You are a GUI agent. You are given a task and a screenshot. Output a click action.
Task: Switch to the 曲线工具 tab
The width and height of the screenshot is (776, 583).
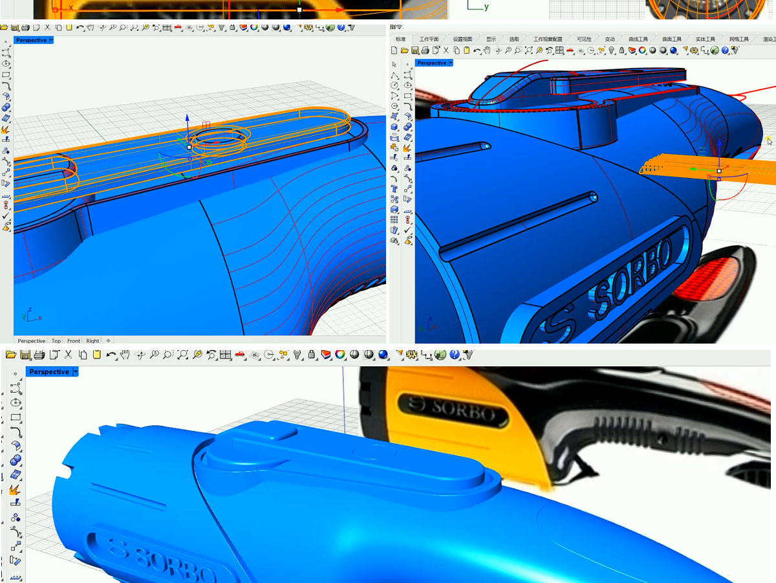pos(638,39)
